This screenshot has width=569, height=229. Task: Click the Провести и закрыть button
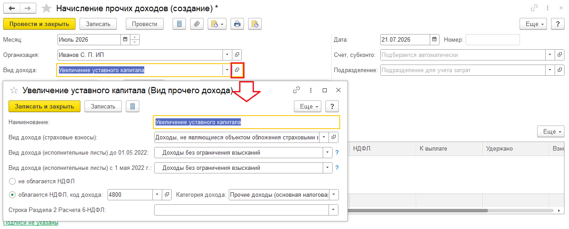point(39,24)
